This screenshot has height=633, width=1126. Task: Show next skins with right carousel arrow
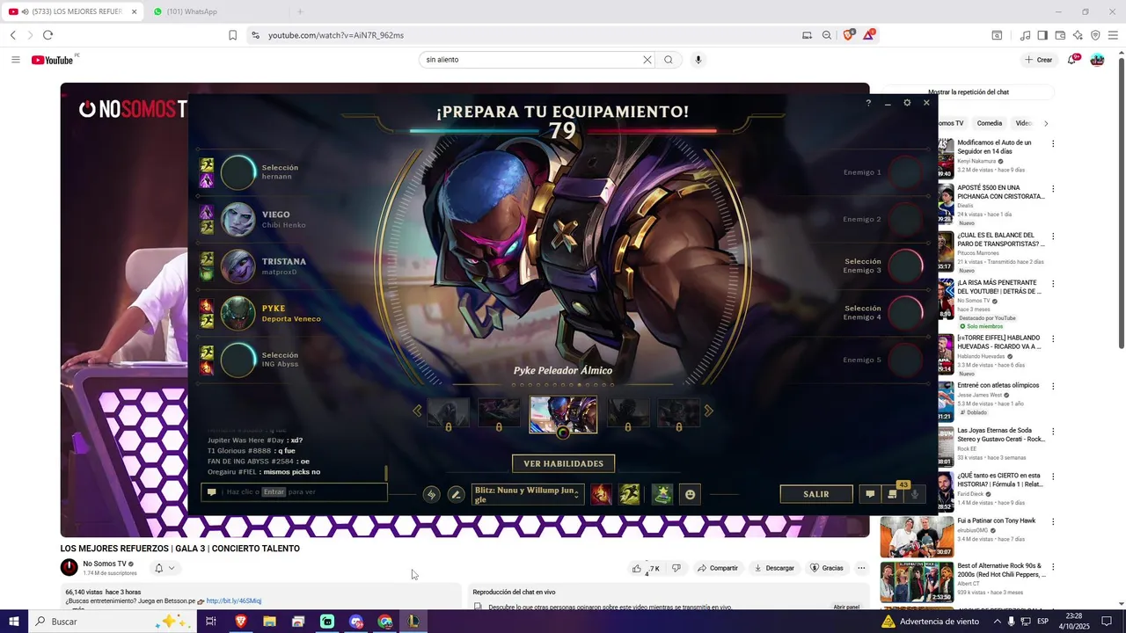click(708, 411)
